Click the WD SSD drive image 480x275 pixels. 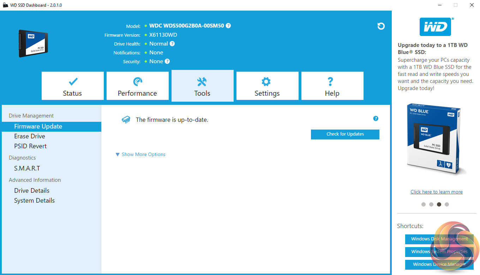point(33,43)
